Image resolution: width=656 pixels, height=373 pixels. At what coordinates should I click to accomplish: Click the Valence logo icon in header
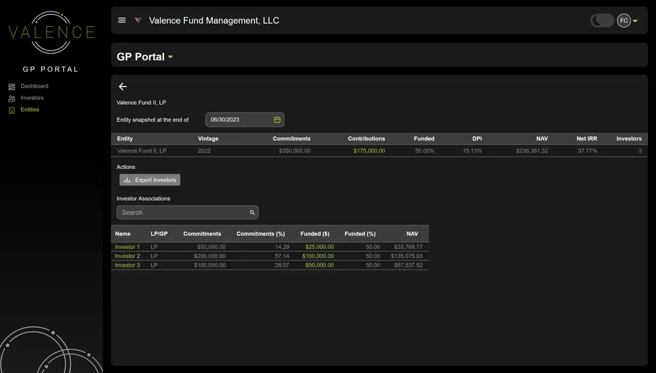pos(138,20)
